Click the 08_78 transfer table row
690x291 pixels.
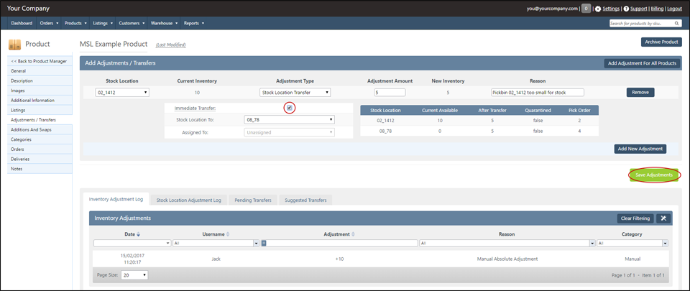click(x=479, y=131)
